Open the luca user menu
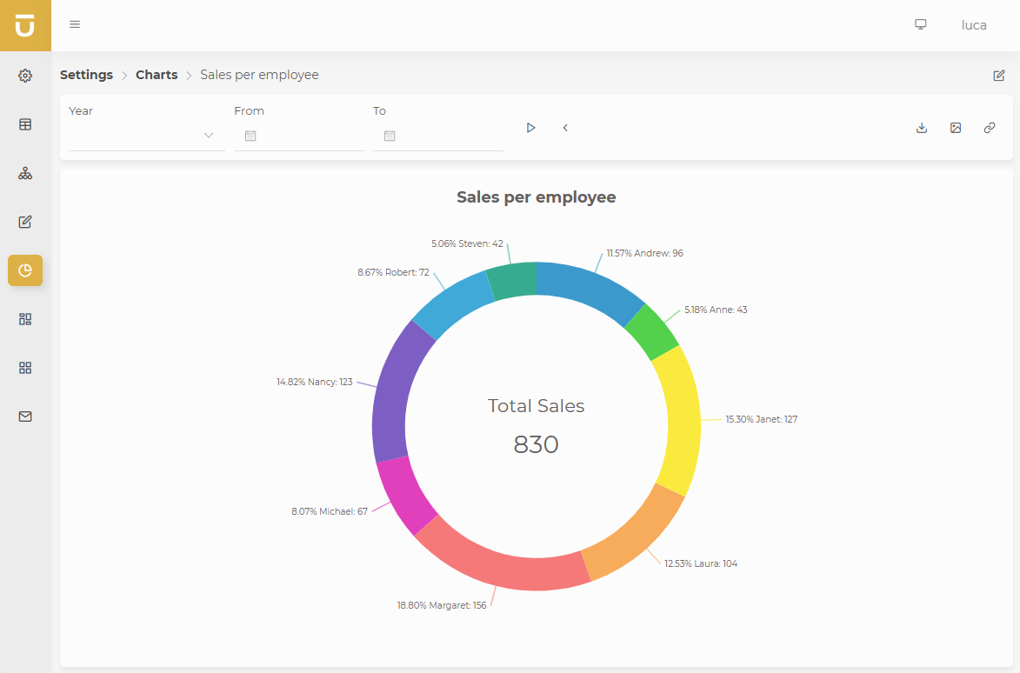 tap(973, 25)
